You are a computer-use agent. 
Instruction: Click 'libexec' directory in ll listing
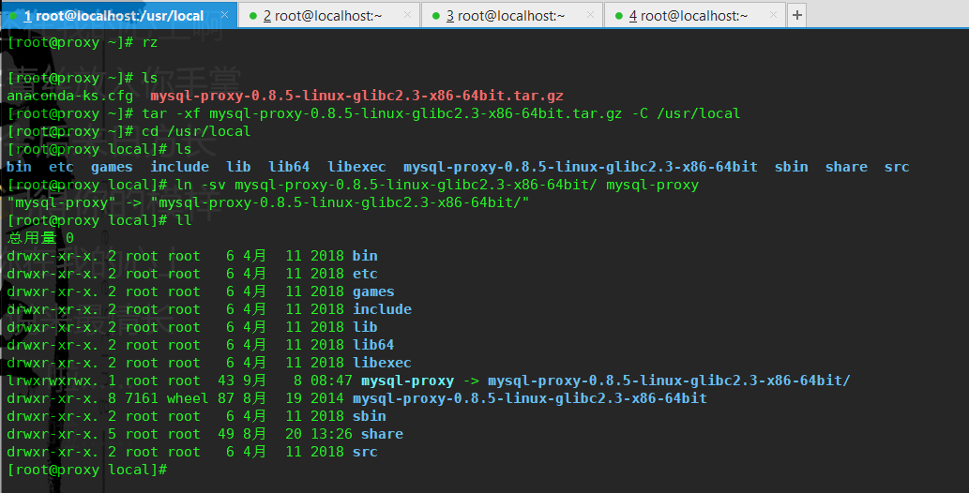click(382, 363)
